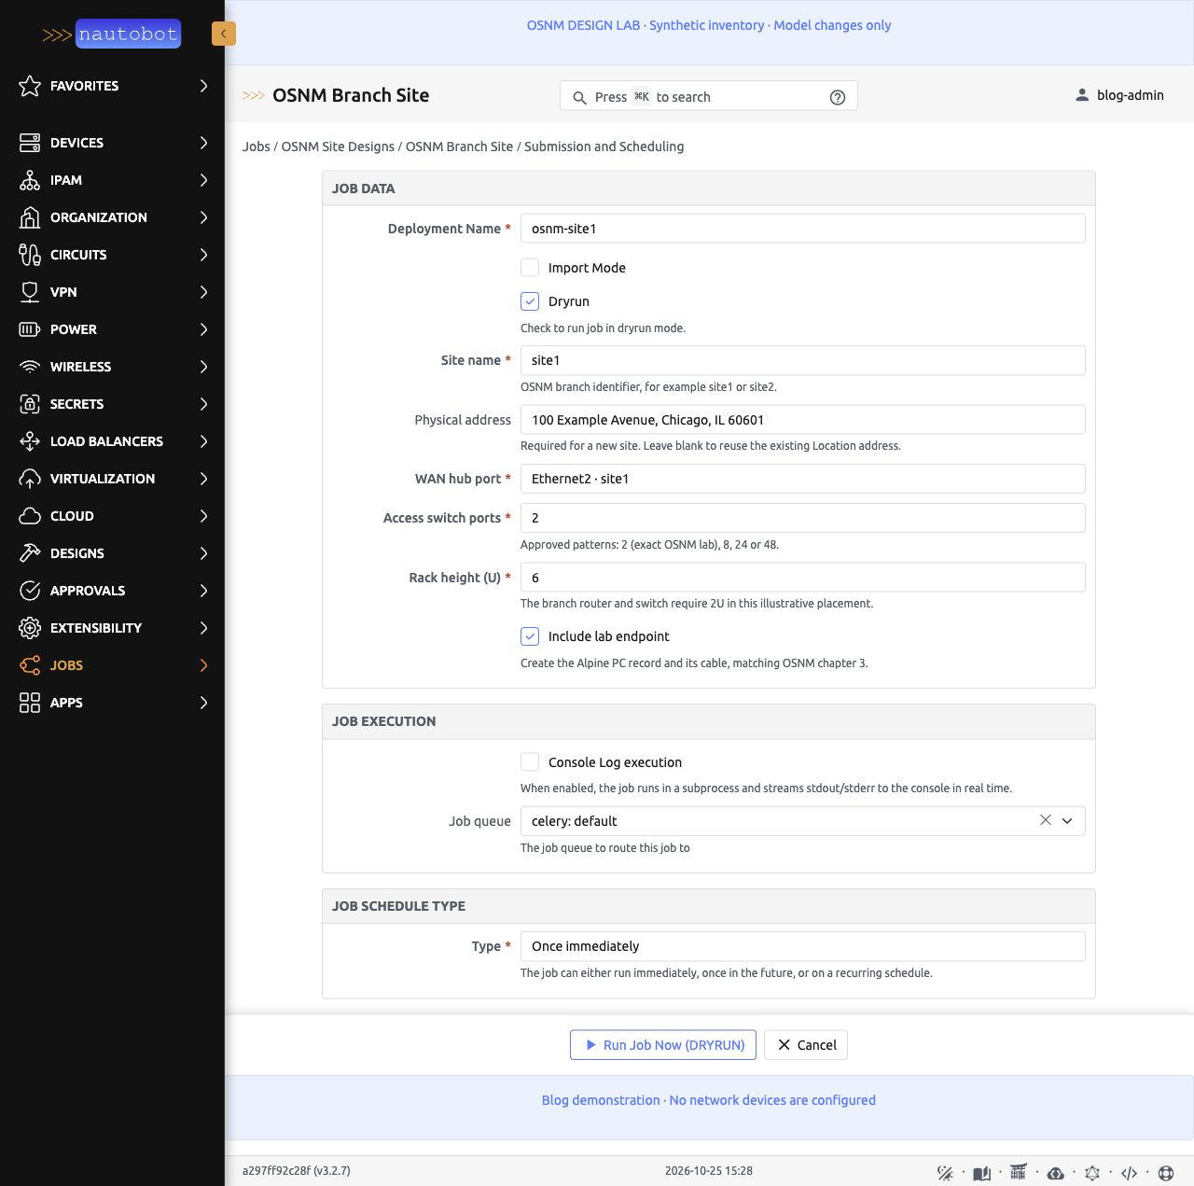Open the Apps sidebar menu
Viewport: 1194px width, 1186px height.
pyautogui.click(x=112, y=703)
